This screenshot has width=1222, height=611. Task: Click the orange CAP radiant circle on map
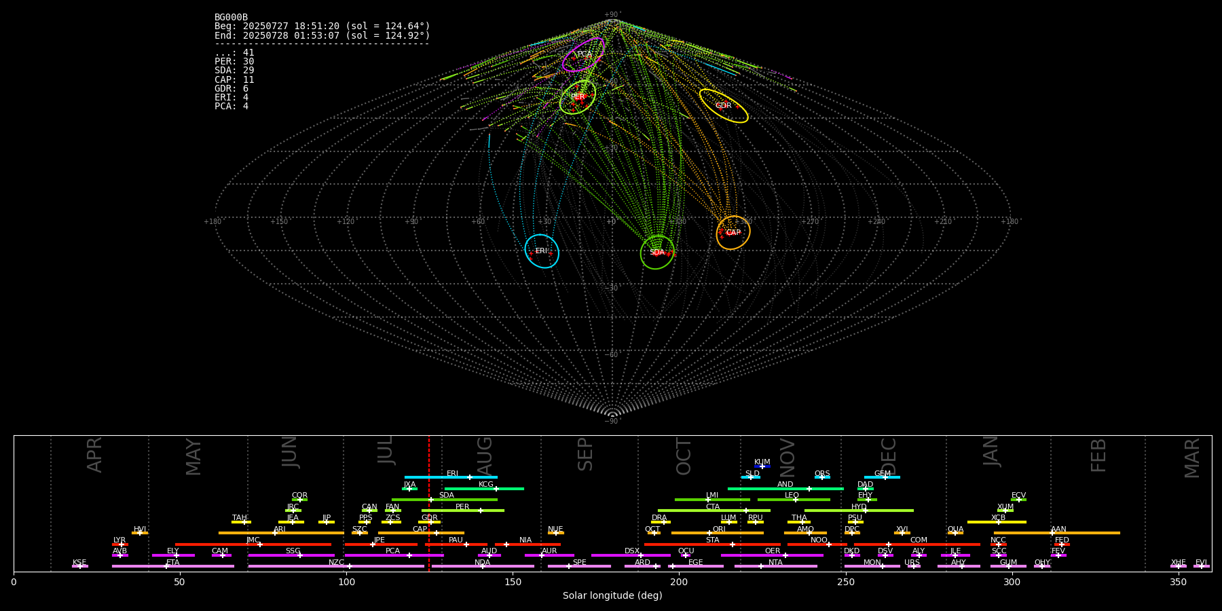733,233
